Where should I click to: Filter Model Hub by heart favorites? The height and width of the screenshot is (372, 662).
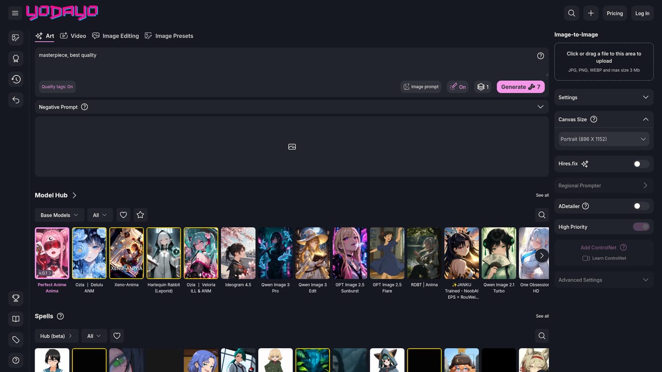123,215
